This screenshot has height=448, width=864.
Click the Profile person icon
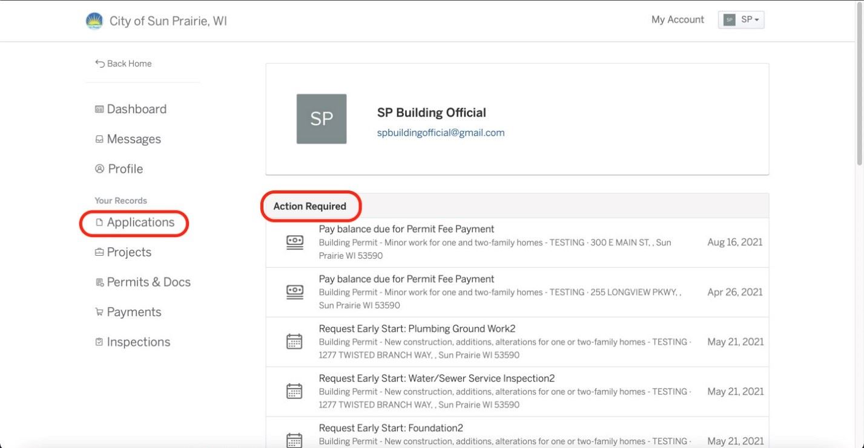coord(100,169)
